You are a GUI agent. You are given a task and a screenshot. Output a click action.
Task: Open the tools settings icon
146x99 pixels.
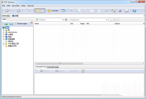pyautogui.click(x=120, y=11)
